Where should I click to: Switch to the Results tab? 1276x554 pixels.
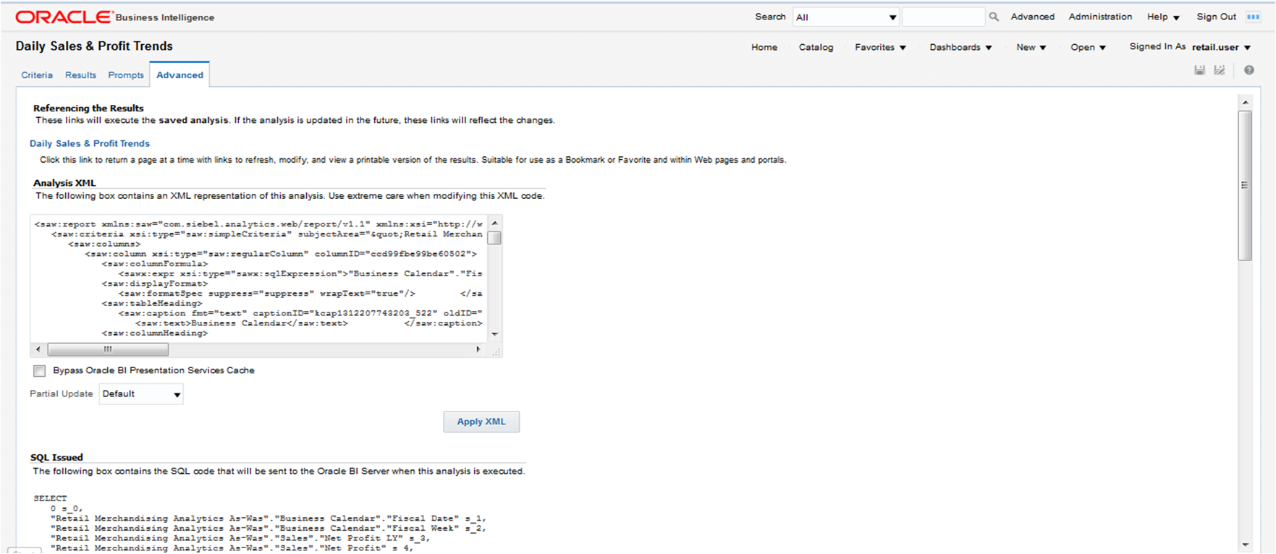click(80, 75)
